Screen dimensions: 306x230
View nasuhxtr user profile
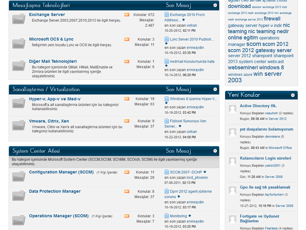(271, 113)
